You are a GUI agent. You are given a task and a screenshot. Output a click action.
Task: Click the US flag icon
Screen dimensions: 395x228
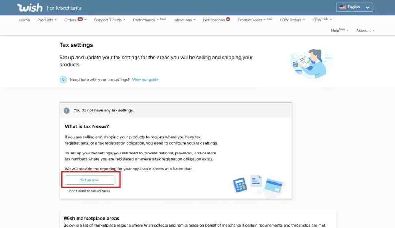[x=343, y=7]
